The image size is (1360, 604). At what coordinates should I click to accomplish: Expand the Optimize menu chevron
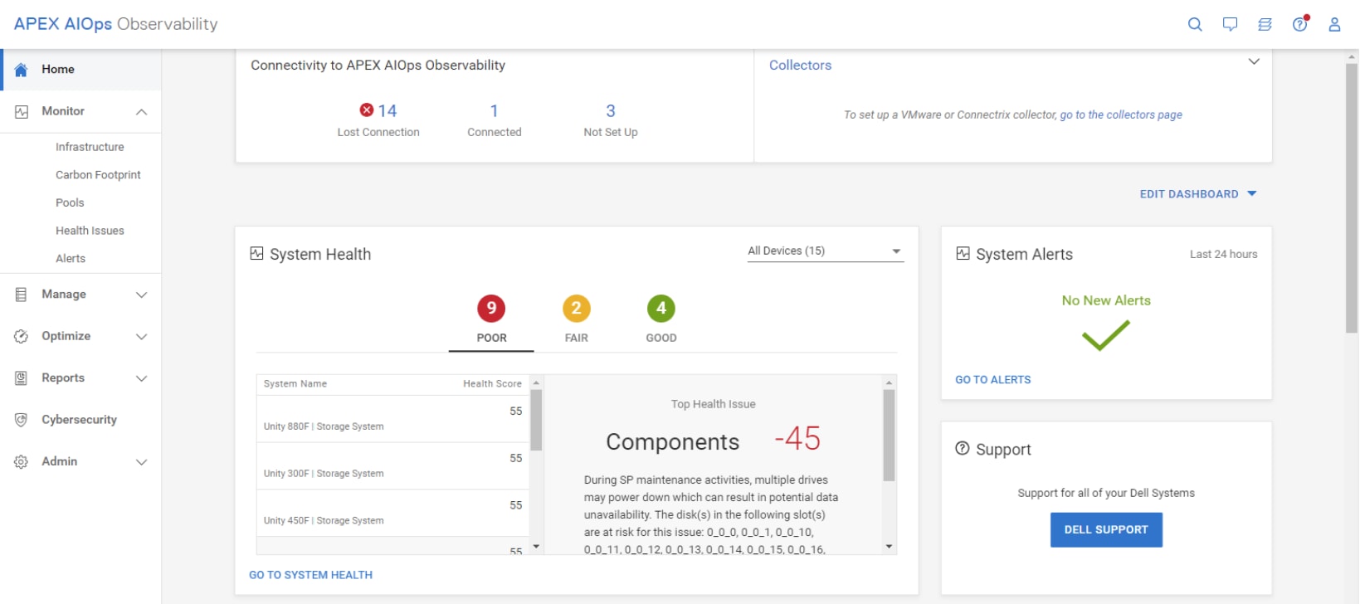142,337
